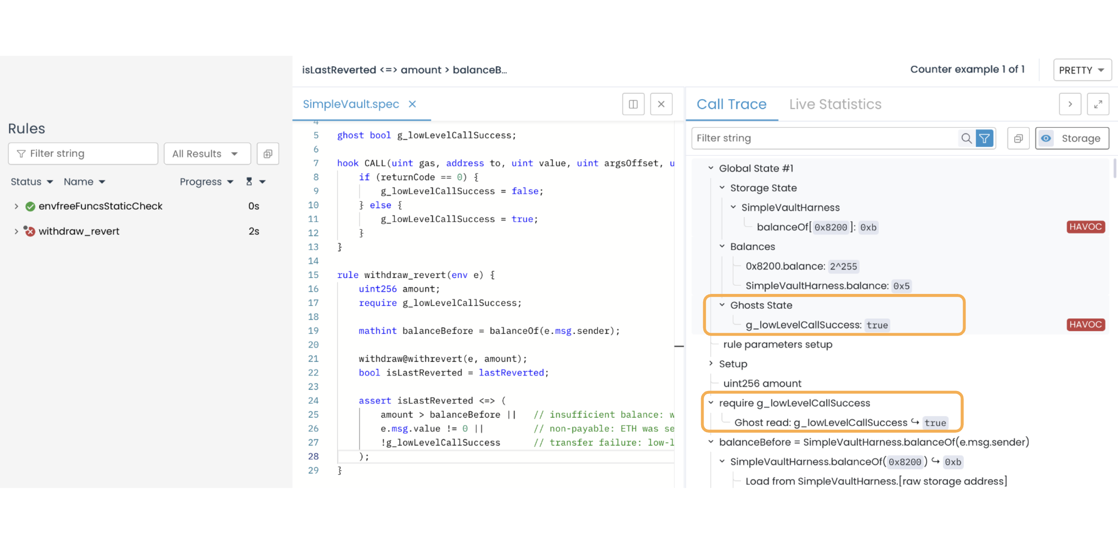The height and width of the screenshot is (559, 1118).
Task: Close the SimpleVault.spec tab with X
Action: point(412,104)
